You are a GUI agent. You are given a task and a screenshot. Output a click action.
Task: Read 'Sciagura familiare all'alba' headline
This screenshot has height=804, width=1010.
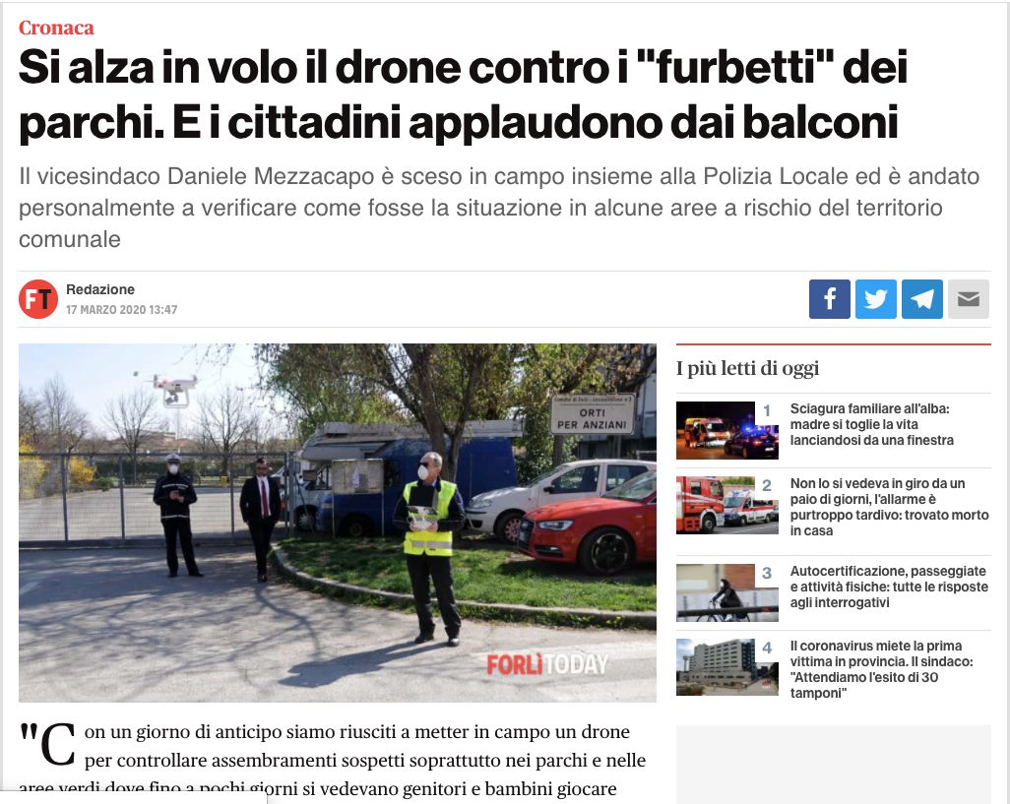click(872, 424)
